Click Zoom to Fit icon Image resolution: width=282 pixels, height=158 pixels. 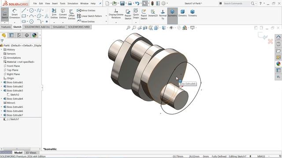(128, 28)
